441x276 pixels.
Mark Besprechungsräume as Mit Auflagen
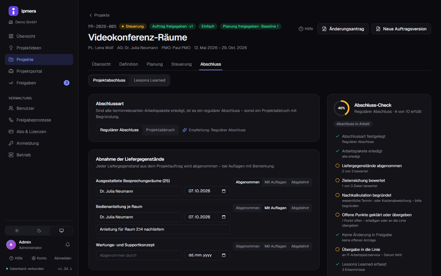pyautogui.click(x=275, y=182)
